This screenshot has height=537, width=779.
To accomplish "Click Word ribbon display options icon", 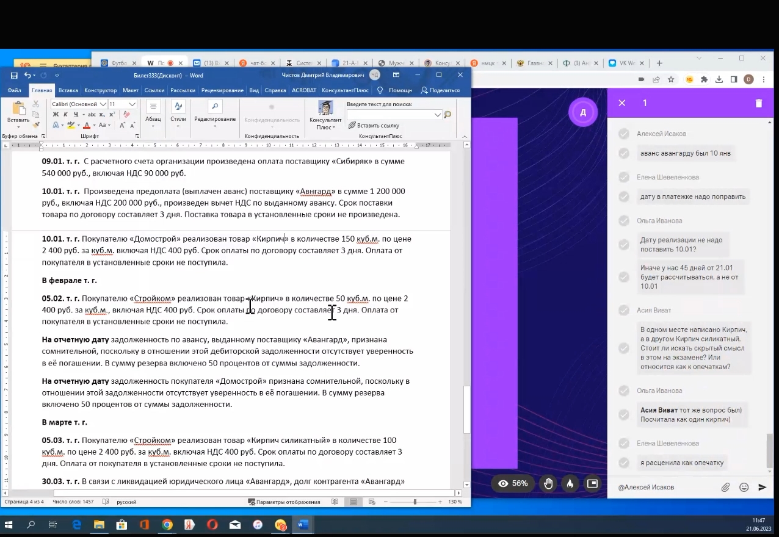I will pos(396,75).
